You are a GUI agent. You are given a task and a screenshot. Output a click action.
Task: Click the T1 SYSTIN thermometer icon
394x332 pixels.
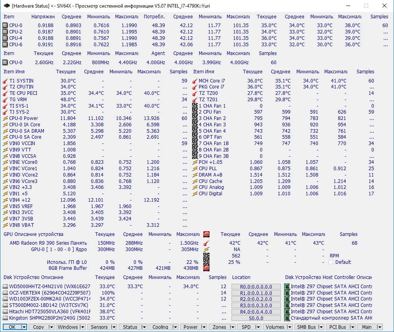click(5, 81)
